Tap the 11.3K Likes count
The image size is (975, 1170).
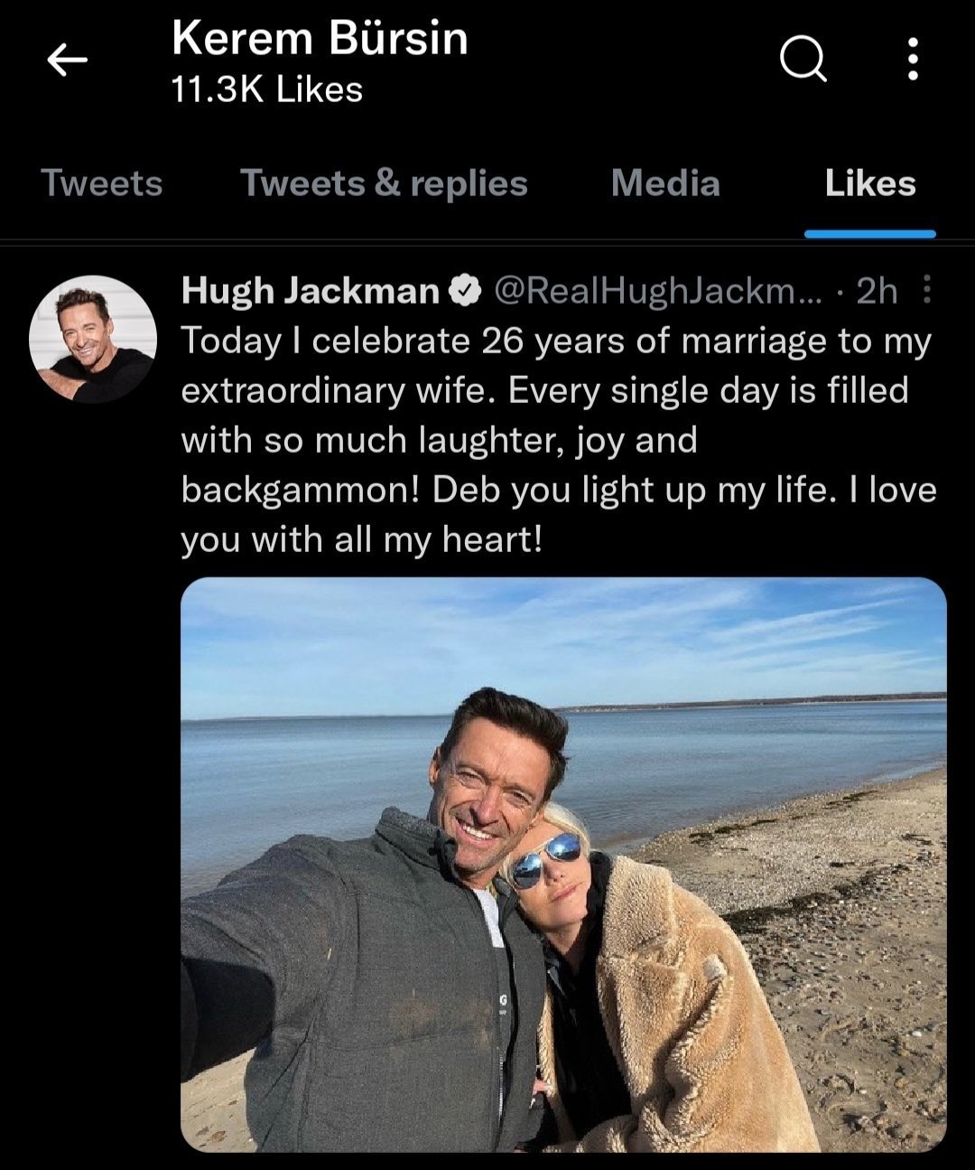267,89
